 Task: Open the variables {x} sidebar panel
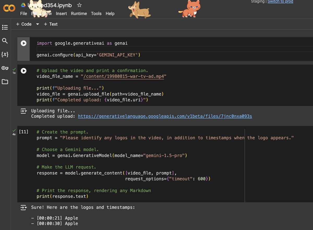5,55
